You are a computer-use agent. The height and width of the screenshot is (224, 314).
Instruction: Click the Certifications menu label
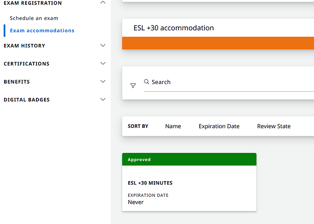pos(26,63)
